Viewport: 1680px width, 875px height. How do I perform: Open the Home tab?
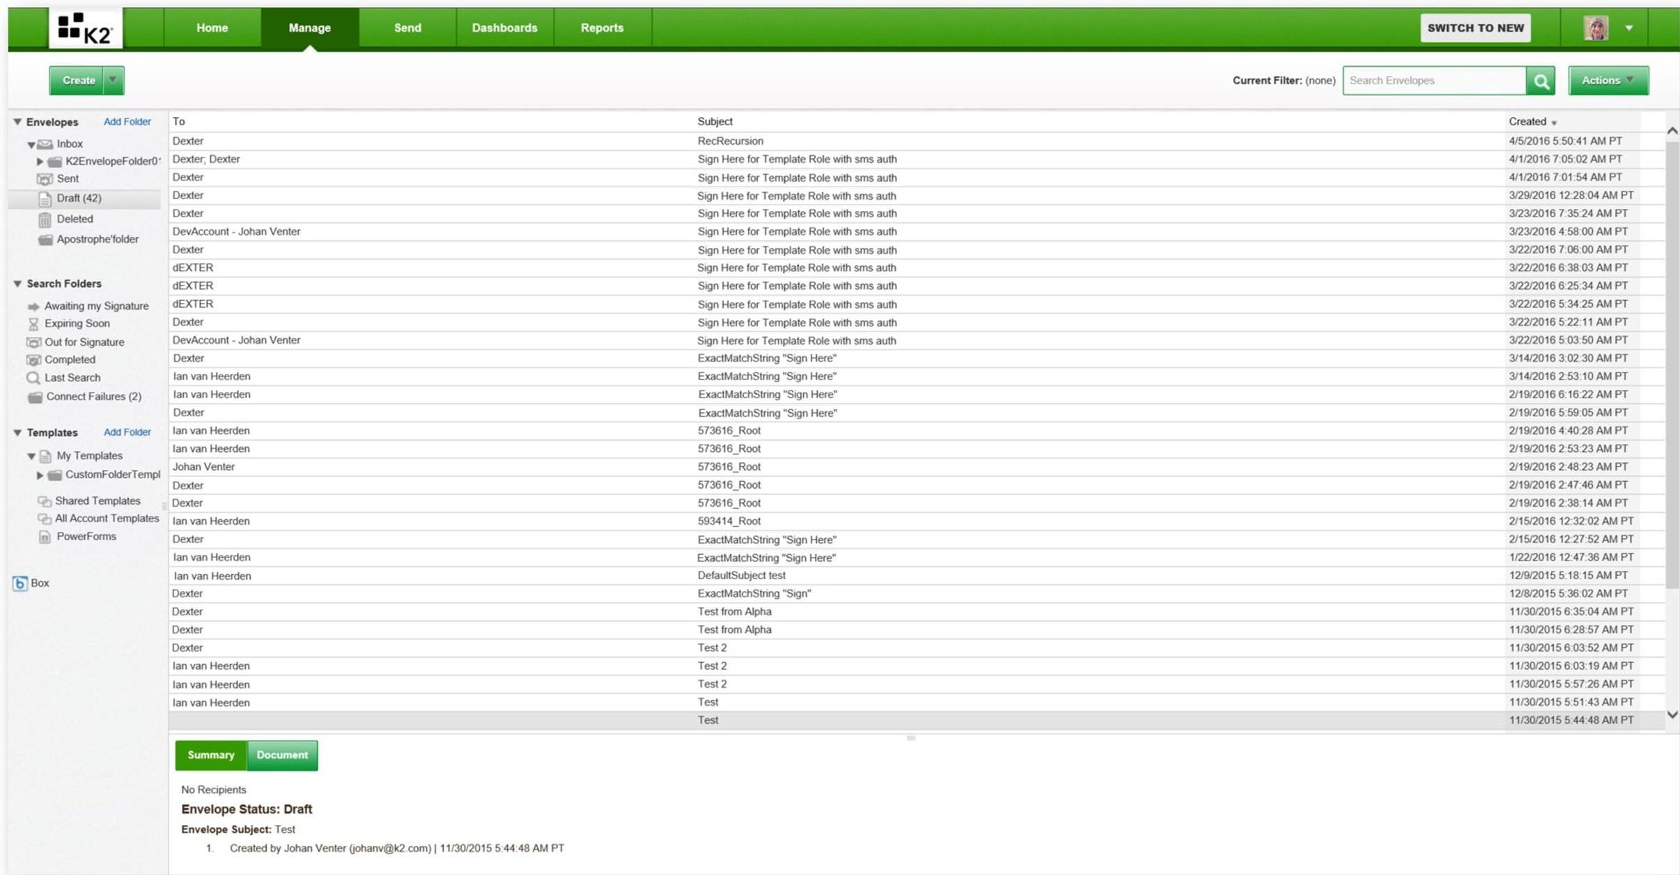pyautogui.click(x=212, y=28)
